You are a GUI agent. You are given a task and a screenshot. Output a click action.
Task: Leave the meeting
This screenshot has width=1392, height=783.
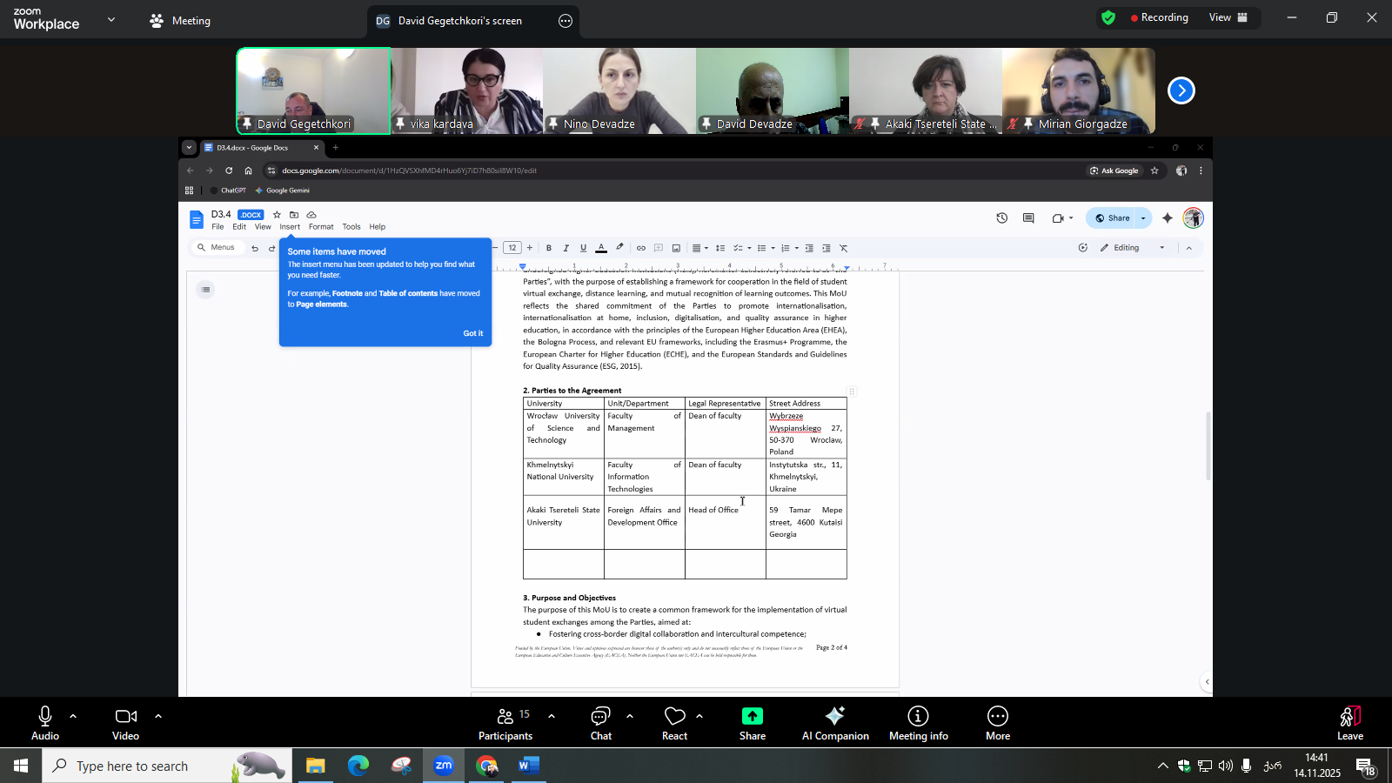point(1349,723)
